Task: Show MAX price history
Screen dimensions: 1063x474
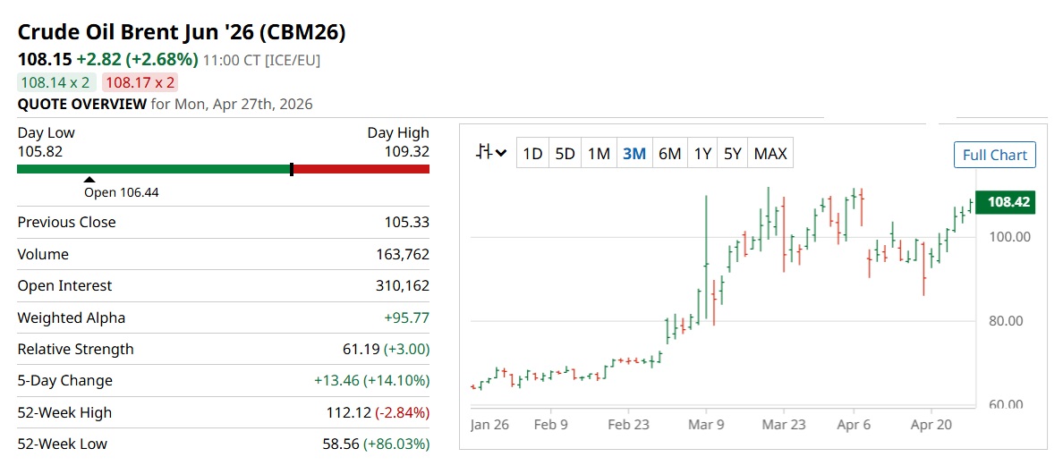Action: pyautogui.click(x=770, y=154)
